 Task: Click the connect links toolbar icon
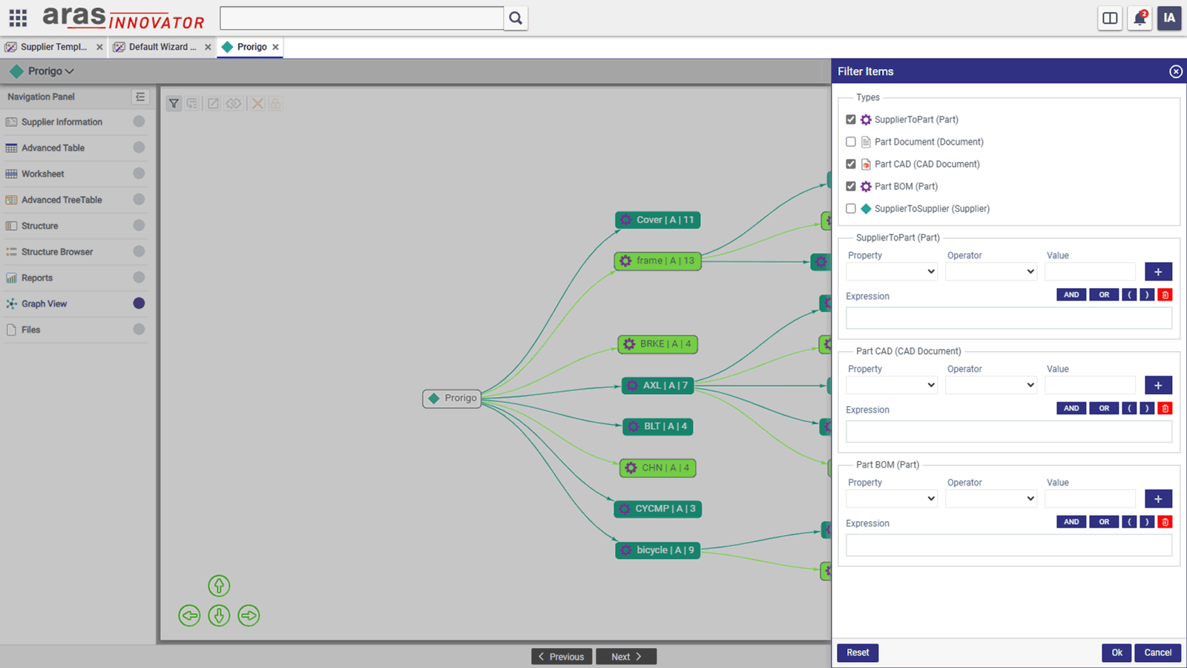234,103
